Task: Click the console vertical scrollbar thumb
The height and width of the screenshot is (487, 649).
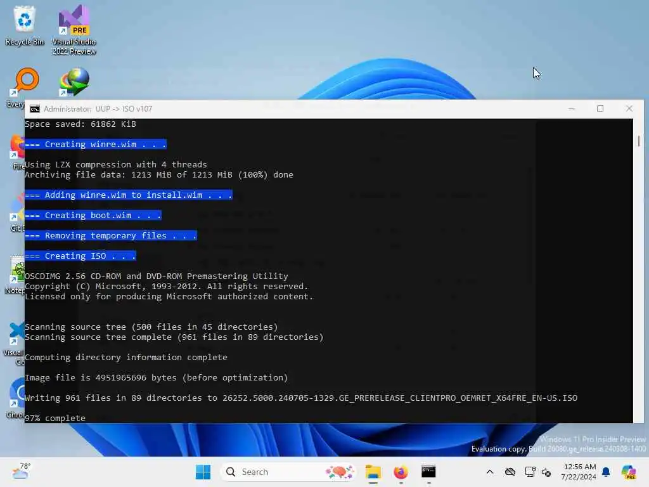Action: (x=639, y=141)
